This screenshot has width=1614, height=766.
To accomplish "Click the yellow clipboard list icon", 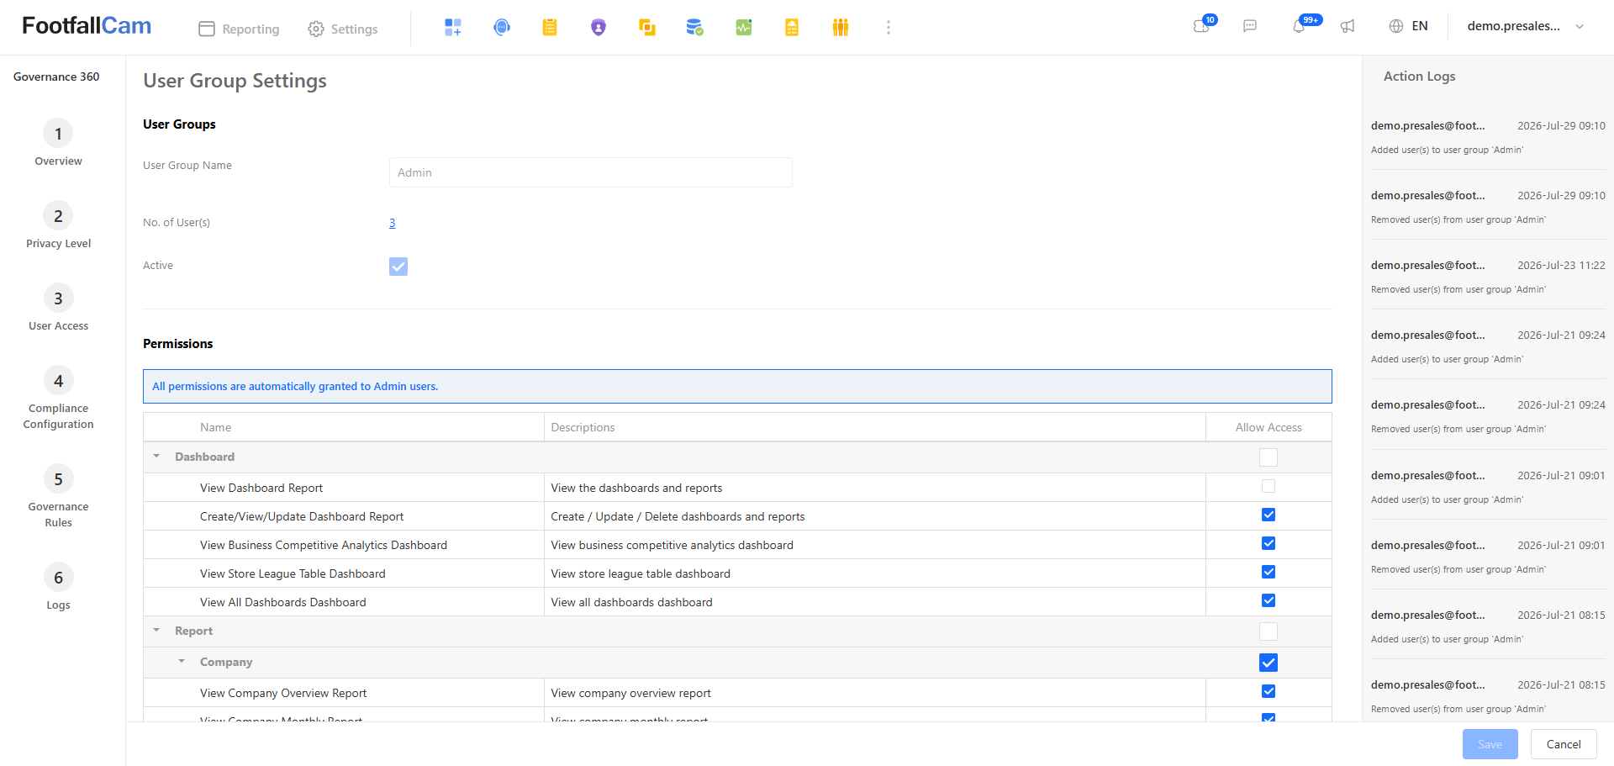I will [550, 28].
